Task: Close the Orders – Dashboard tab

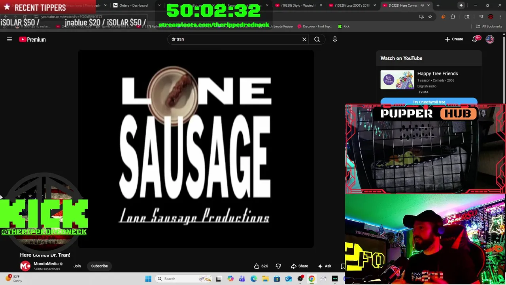Action: [159, 6]
